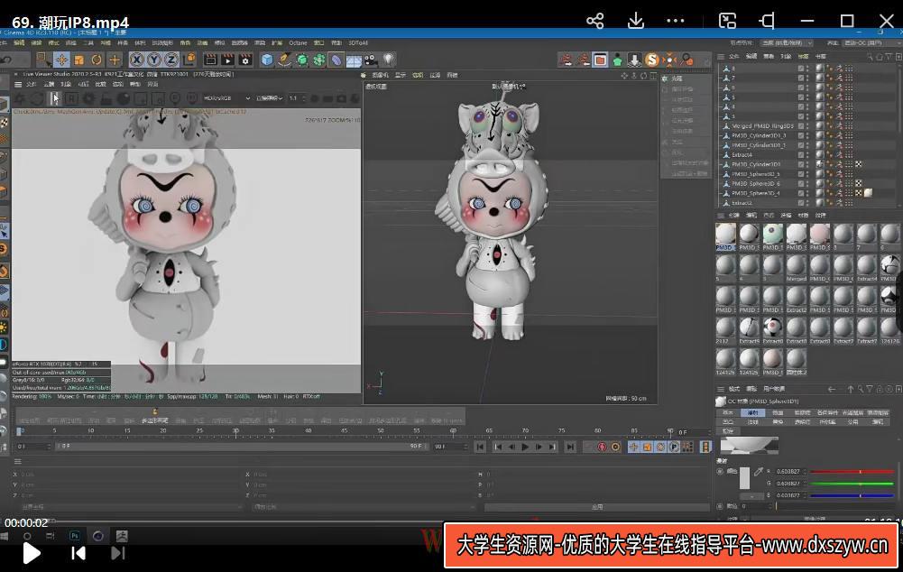This screenshot has width=903, height=572.
Task: Select the highlighted diffuse material tab
Action: click(752, 412)
